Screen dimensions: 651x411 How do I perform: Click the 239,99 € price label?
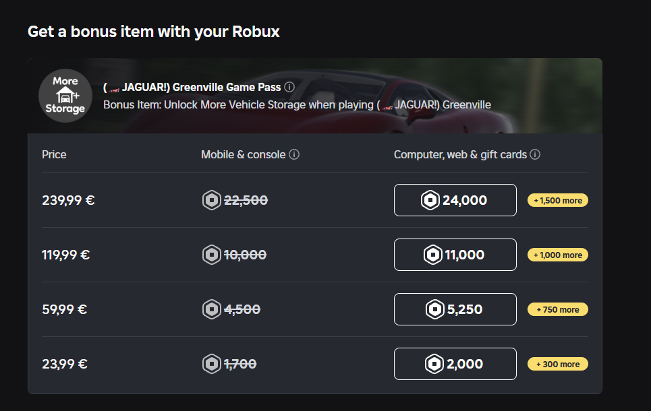pos(68,200)
